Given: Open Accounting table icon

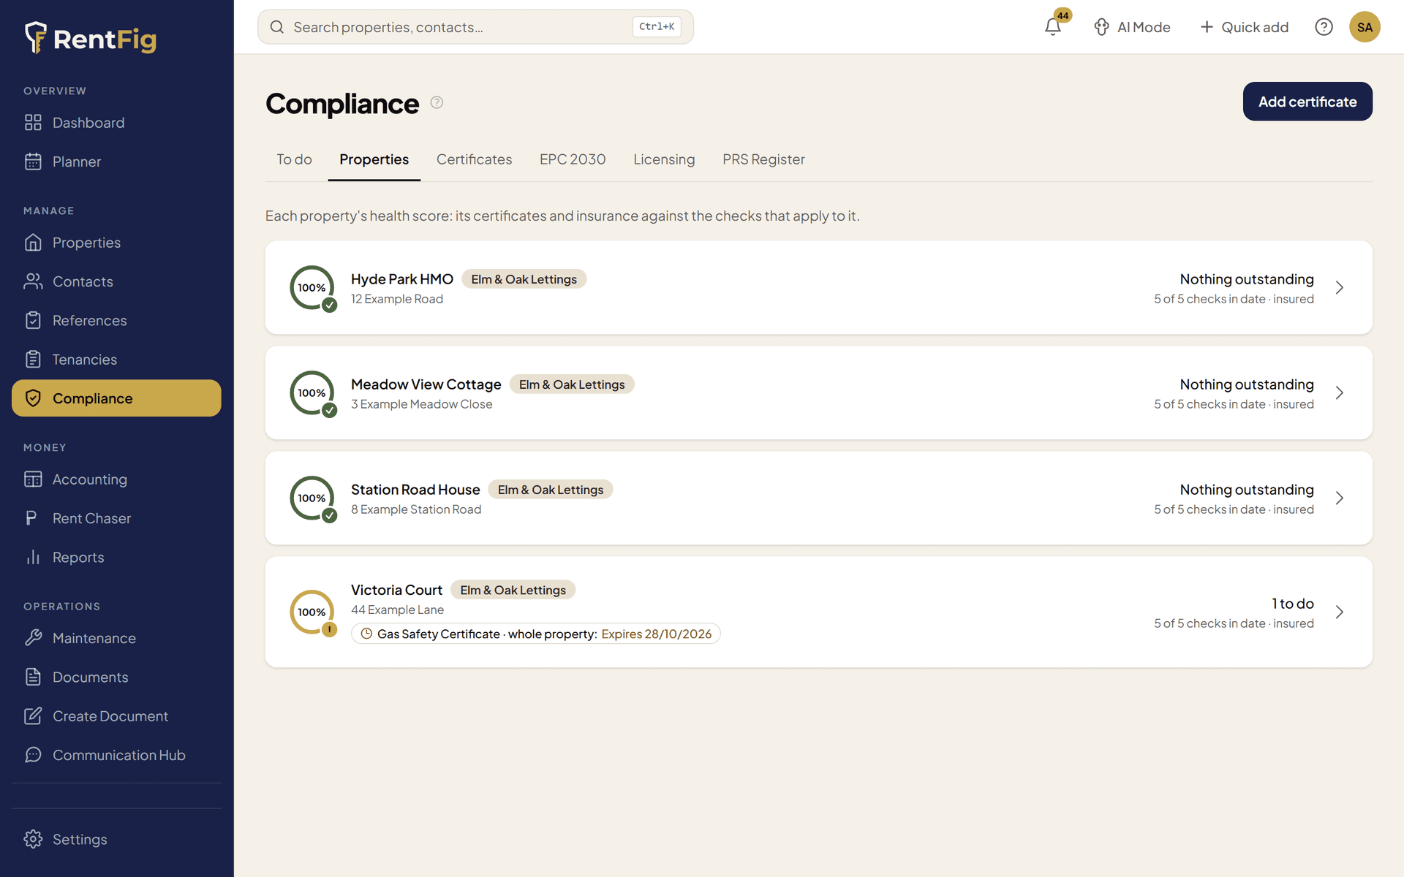Looking at the screenshot, I should [x=33, y=479].
